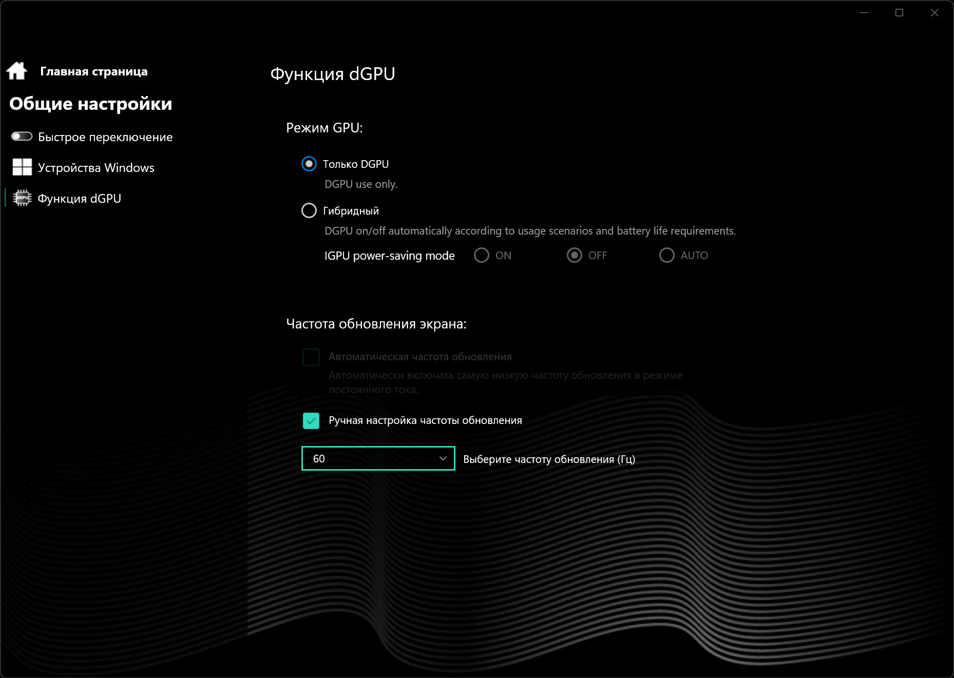
Task: Click the home icon in sidebar
Action: pyautogui.click(x=17, y=71)
